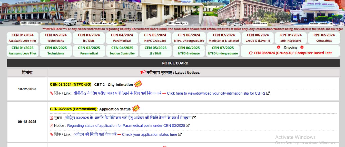This screenshot has height=147, width=345.
Task: Open CEN 04/2024 Paramedical
Action: click(122, 38)
